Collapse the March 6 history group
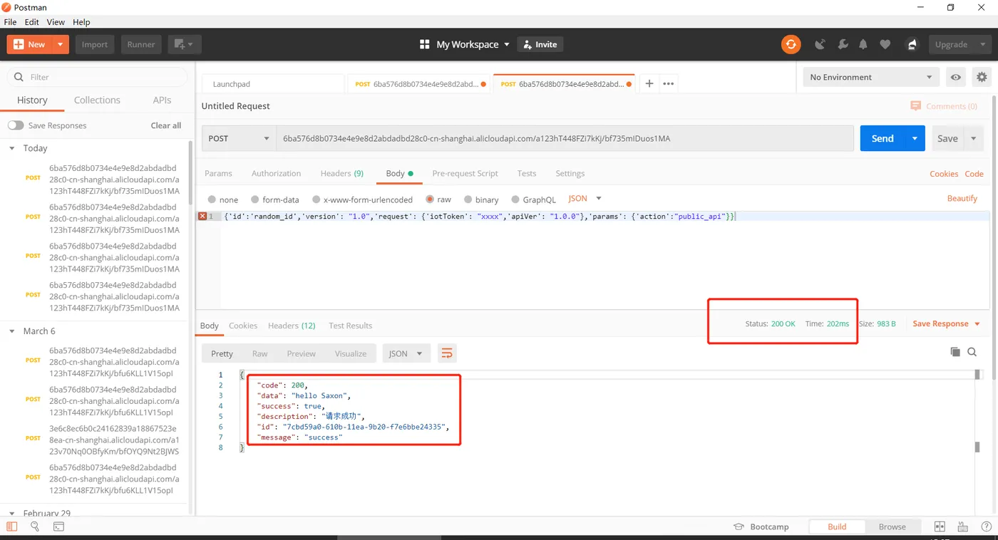The height and width of the screenshot is (540, 998). (12, 331)
